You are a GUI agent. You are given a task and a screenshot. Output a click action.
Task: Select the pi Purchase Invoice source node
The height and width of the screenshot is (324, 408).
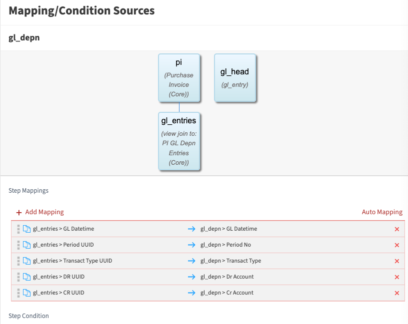click(x=179, y=78)
